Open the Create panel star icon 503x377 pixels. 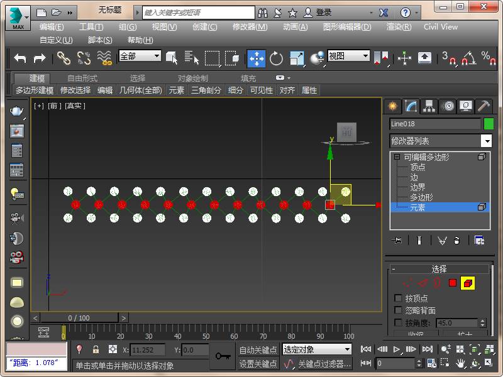(x=392, y=106)
